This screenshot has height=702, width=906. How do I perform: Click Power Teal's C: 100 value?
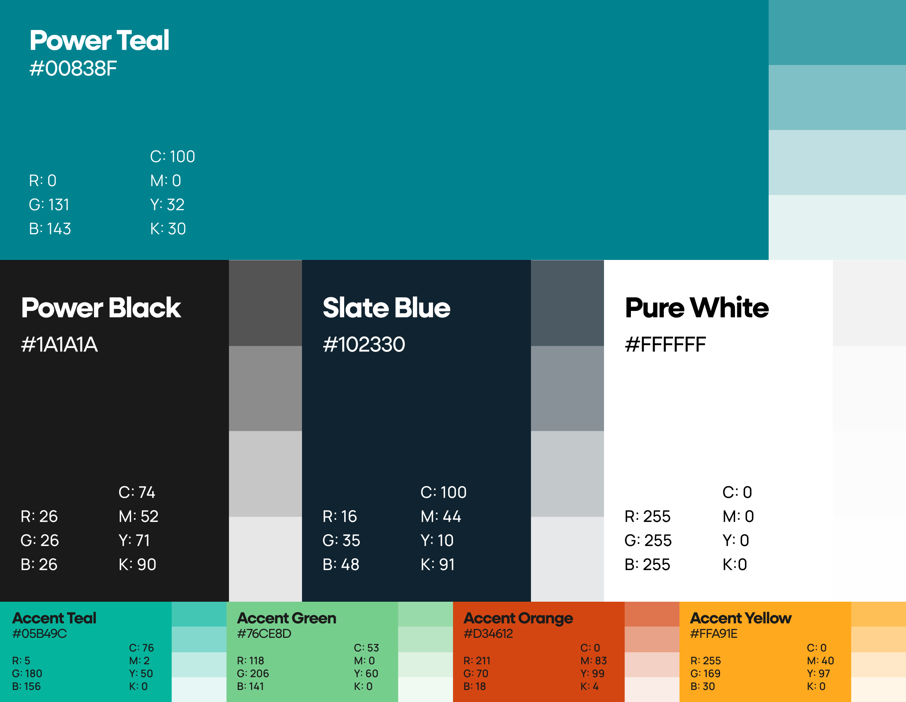pyautogui.click(x=173, y=156)
